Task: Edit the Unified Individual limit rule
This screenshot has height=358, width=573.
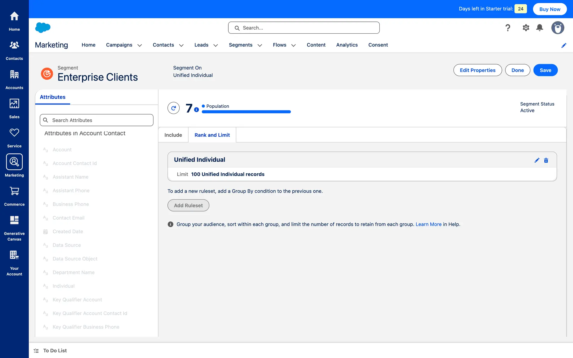Action: tap(537, 160)
